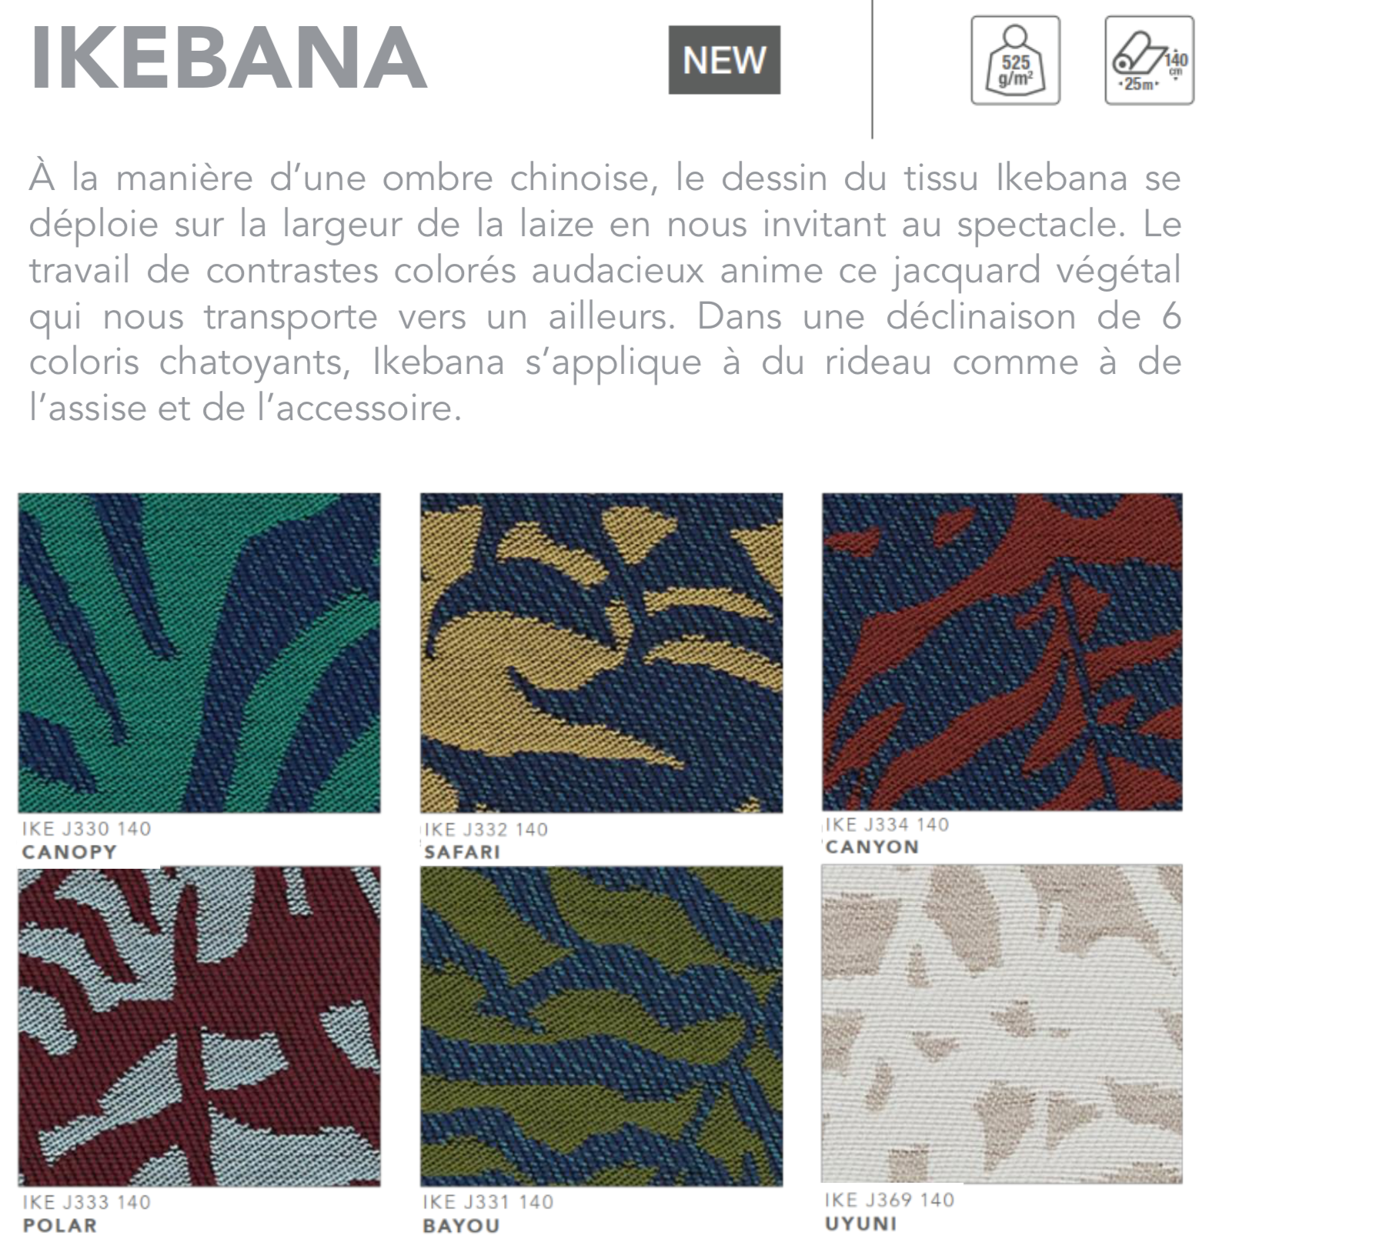
Task: Click the French description paragraph
Action: point(605,292)
